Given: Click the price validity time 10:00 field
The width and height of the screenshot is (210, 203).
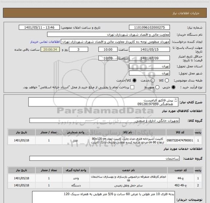Looking at the screenshot, I should pos(108,58).
